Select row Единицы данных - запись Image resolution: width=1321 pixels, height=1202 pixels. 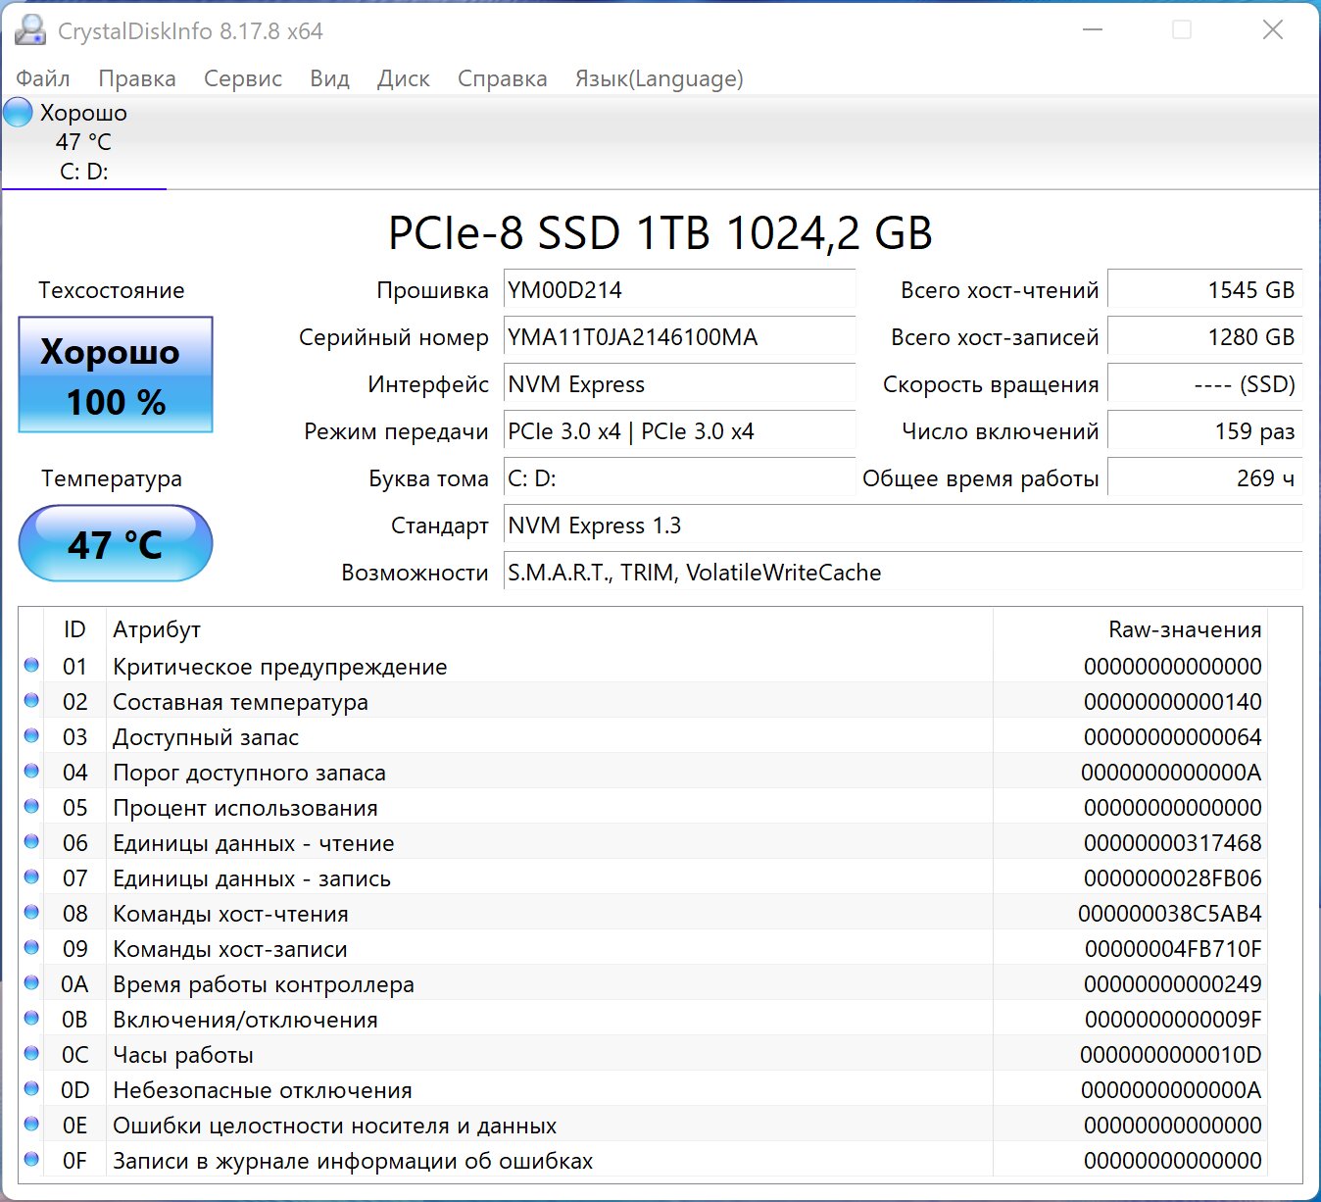(x=643, y=878)
